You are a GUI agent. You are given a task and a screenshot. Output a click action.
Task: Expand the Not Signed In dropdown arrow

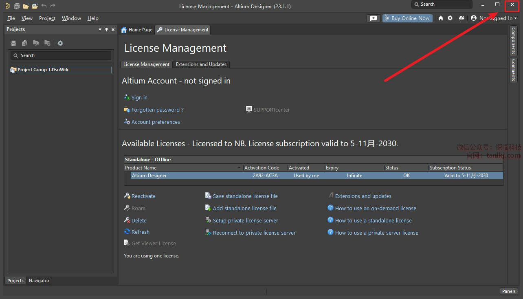point(515,18)
